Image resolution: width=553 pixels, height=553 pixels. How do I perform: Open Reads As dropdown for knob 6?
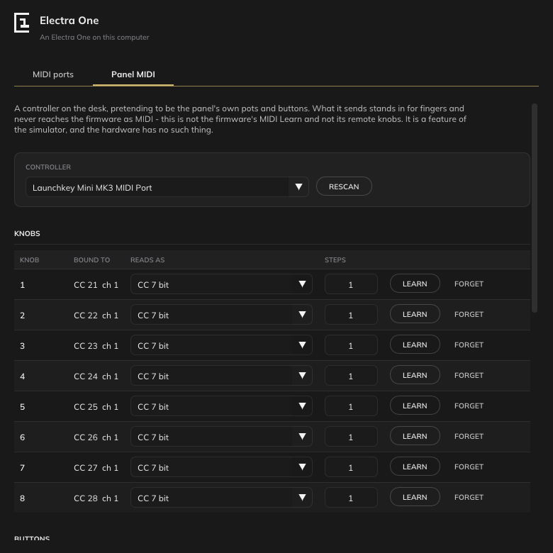click(221, 436)
